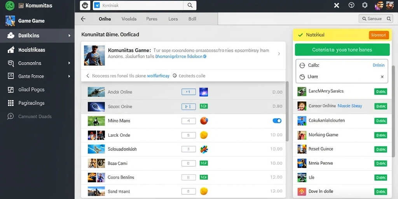Expand the Daniibcins sidebar submenu arrow
The width and height of the screenshot is (398, 199).
[x=69, y=35]
